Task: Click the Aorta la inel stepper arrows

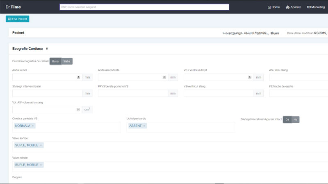Action: [x=78, y=77]
